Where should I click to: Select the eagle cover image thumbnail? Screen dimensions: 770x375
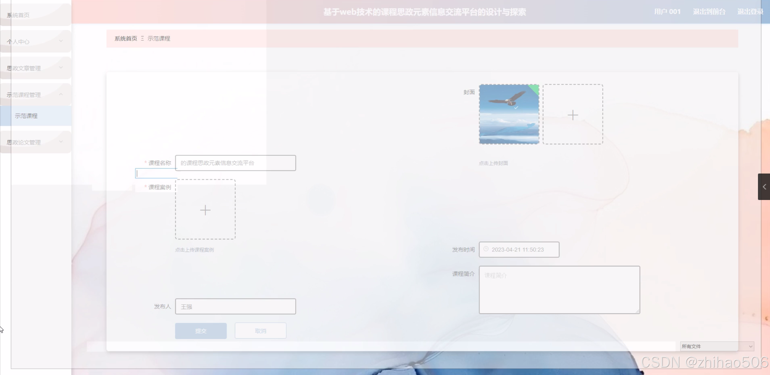click(509, 114)
